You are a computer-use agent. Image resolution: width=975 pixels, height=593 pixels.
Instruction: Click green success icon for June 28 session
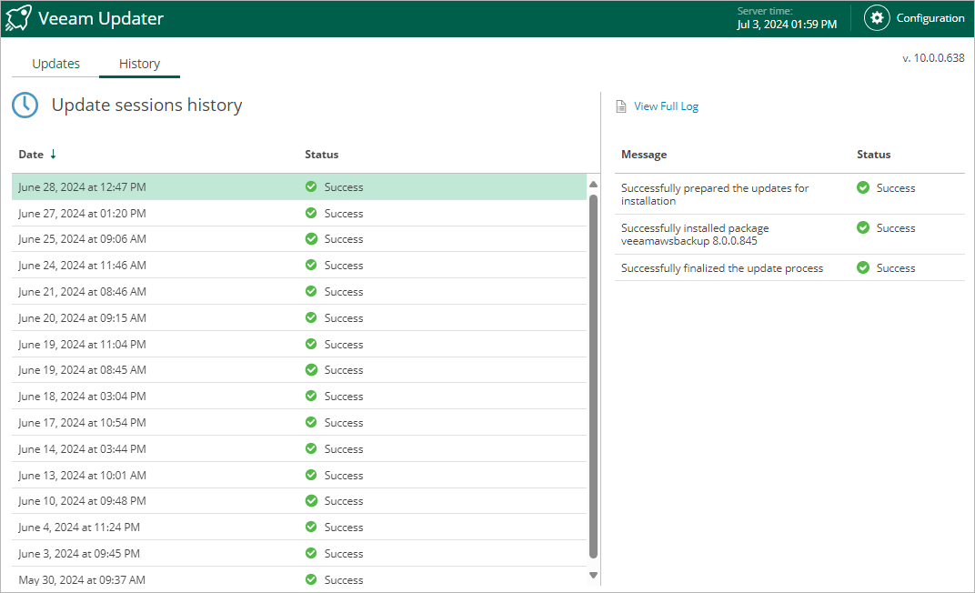pos(311,186)
